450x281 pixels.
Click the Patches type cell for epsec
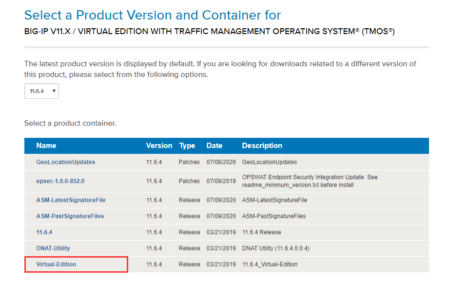[x=189, y=181]
